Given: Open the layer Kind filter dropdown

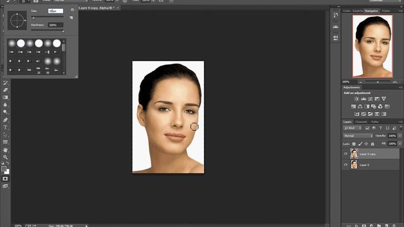Looking at the screenshot, I should pos(353,128).
